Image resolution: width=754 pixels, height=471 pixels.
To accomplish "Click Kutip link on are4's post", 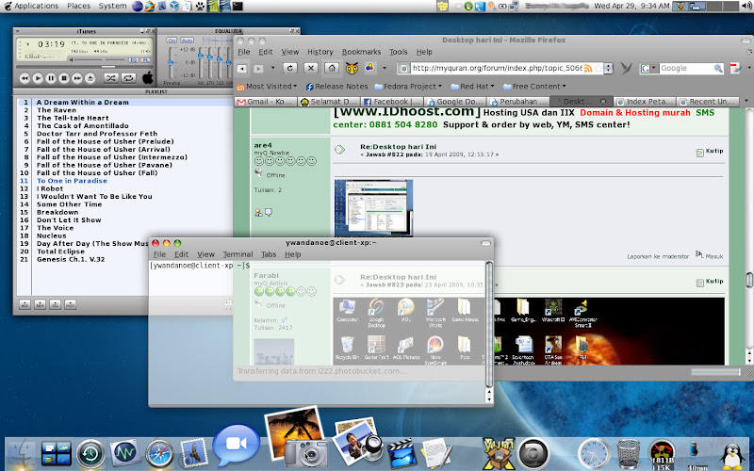I will pyautogui.click(x=710, y=152).
